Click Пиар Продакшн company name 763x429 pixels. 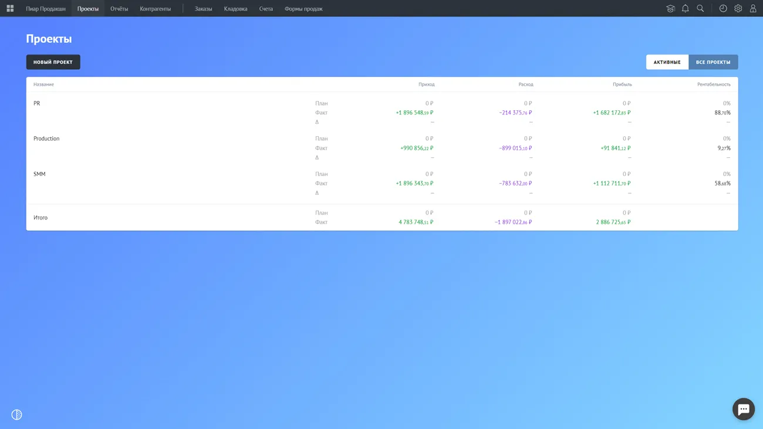point(46,9)
